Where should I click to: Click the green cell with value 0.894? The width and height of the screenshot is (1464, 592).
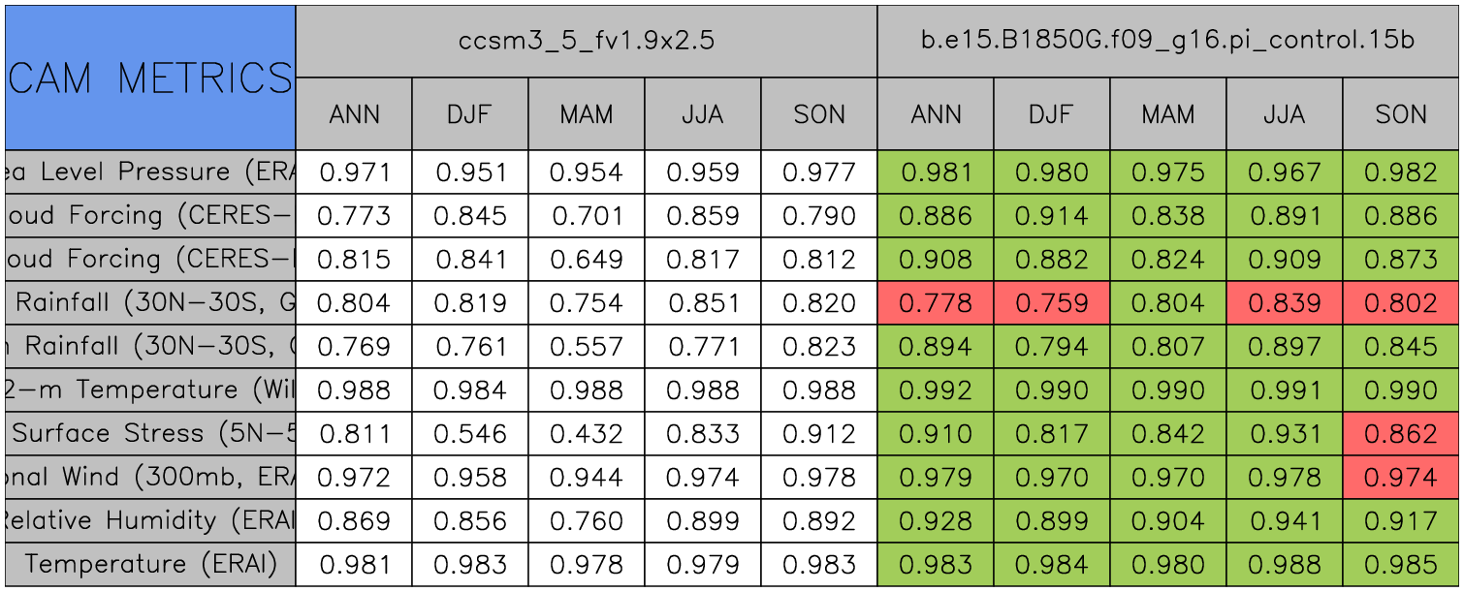pyautogui.click(x=936, y=347)
